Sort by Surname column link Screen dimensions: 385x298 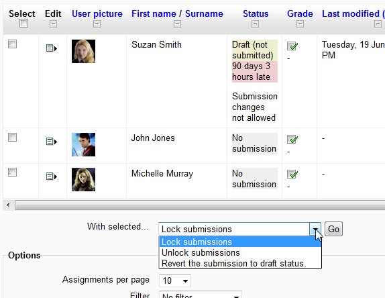204,13
